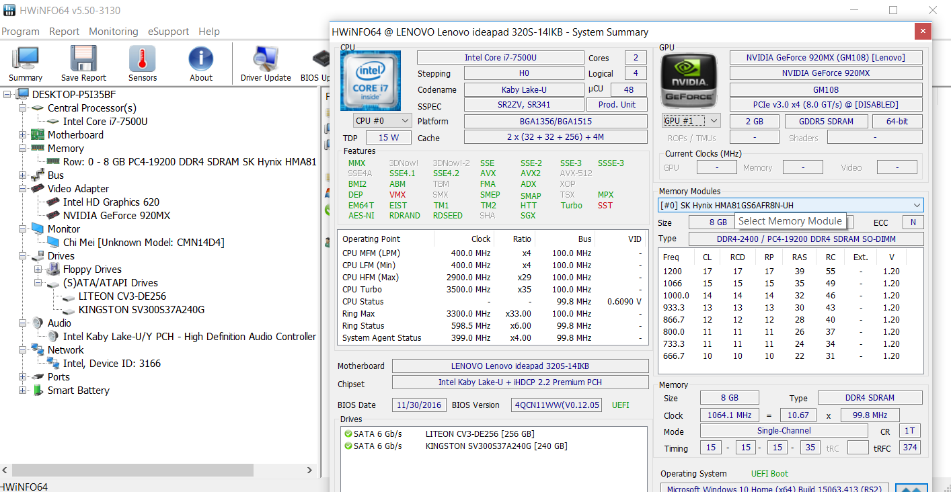Viewport: 951px width, 492px height.
Task: Click the CPU Turbo operating point row
Action: [491, 290]
